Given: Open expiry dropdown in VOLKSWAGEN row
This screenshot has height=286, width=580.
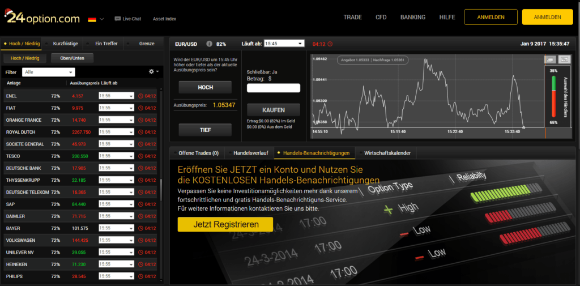Looking at the screenshot, I should tap(117, 241).
